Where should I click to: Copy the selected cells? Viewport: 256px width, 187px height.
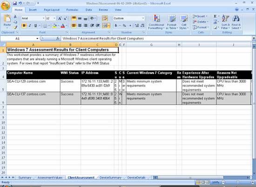15,22
